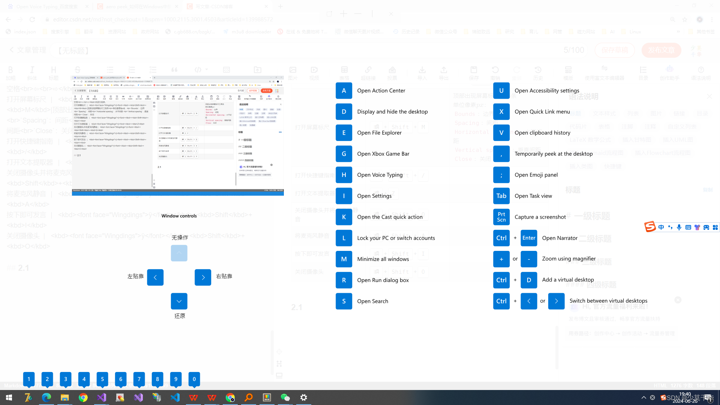Click the image insert icon
This screenshot has width=720, height=405.
pyautogui.click(x=293, y=69)
